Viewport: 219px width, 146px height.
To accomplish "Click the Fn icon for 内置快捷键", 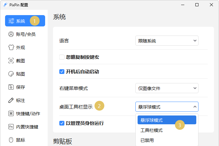I will (11, 127).
